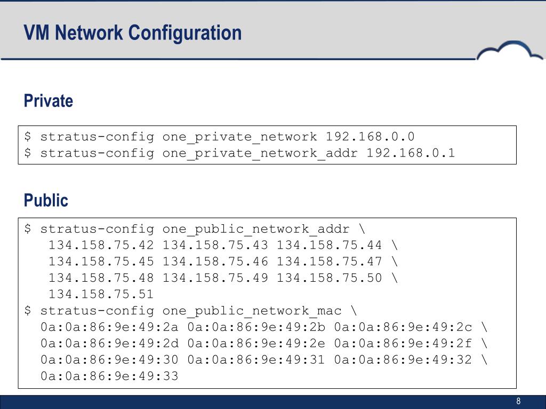
Task: Click MAC address 0a:0a:86:9e:49:2f
Action: (x=403, y=343)
